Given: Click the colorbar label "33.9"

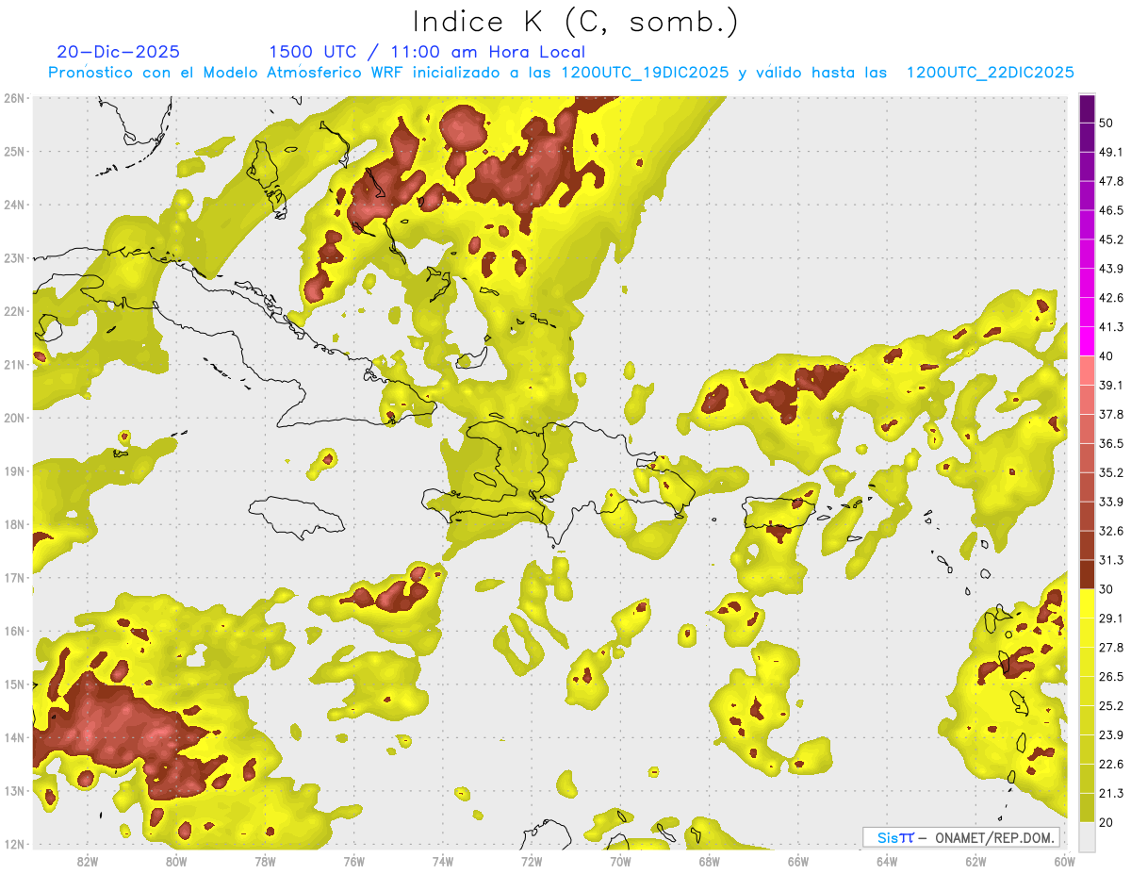Looking at the screenshot, I should (x=1112, y=502).
